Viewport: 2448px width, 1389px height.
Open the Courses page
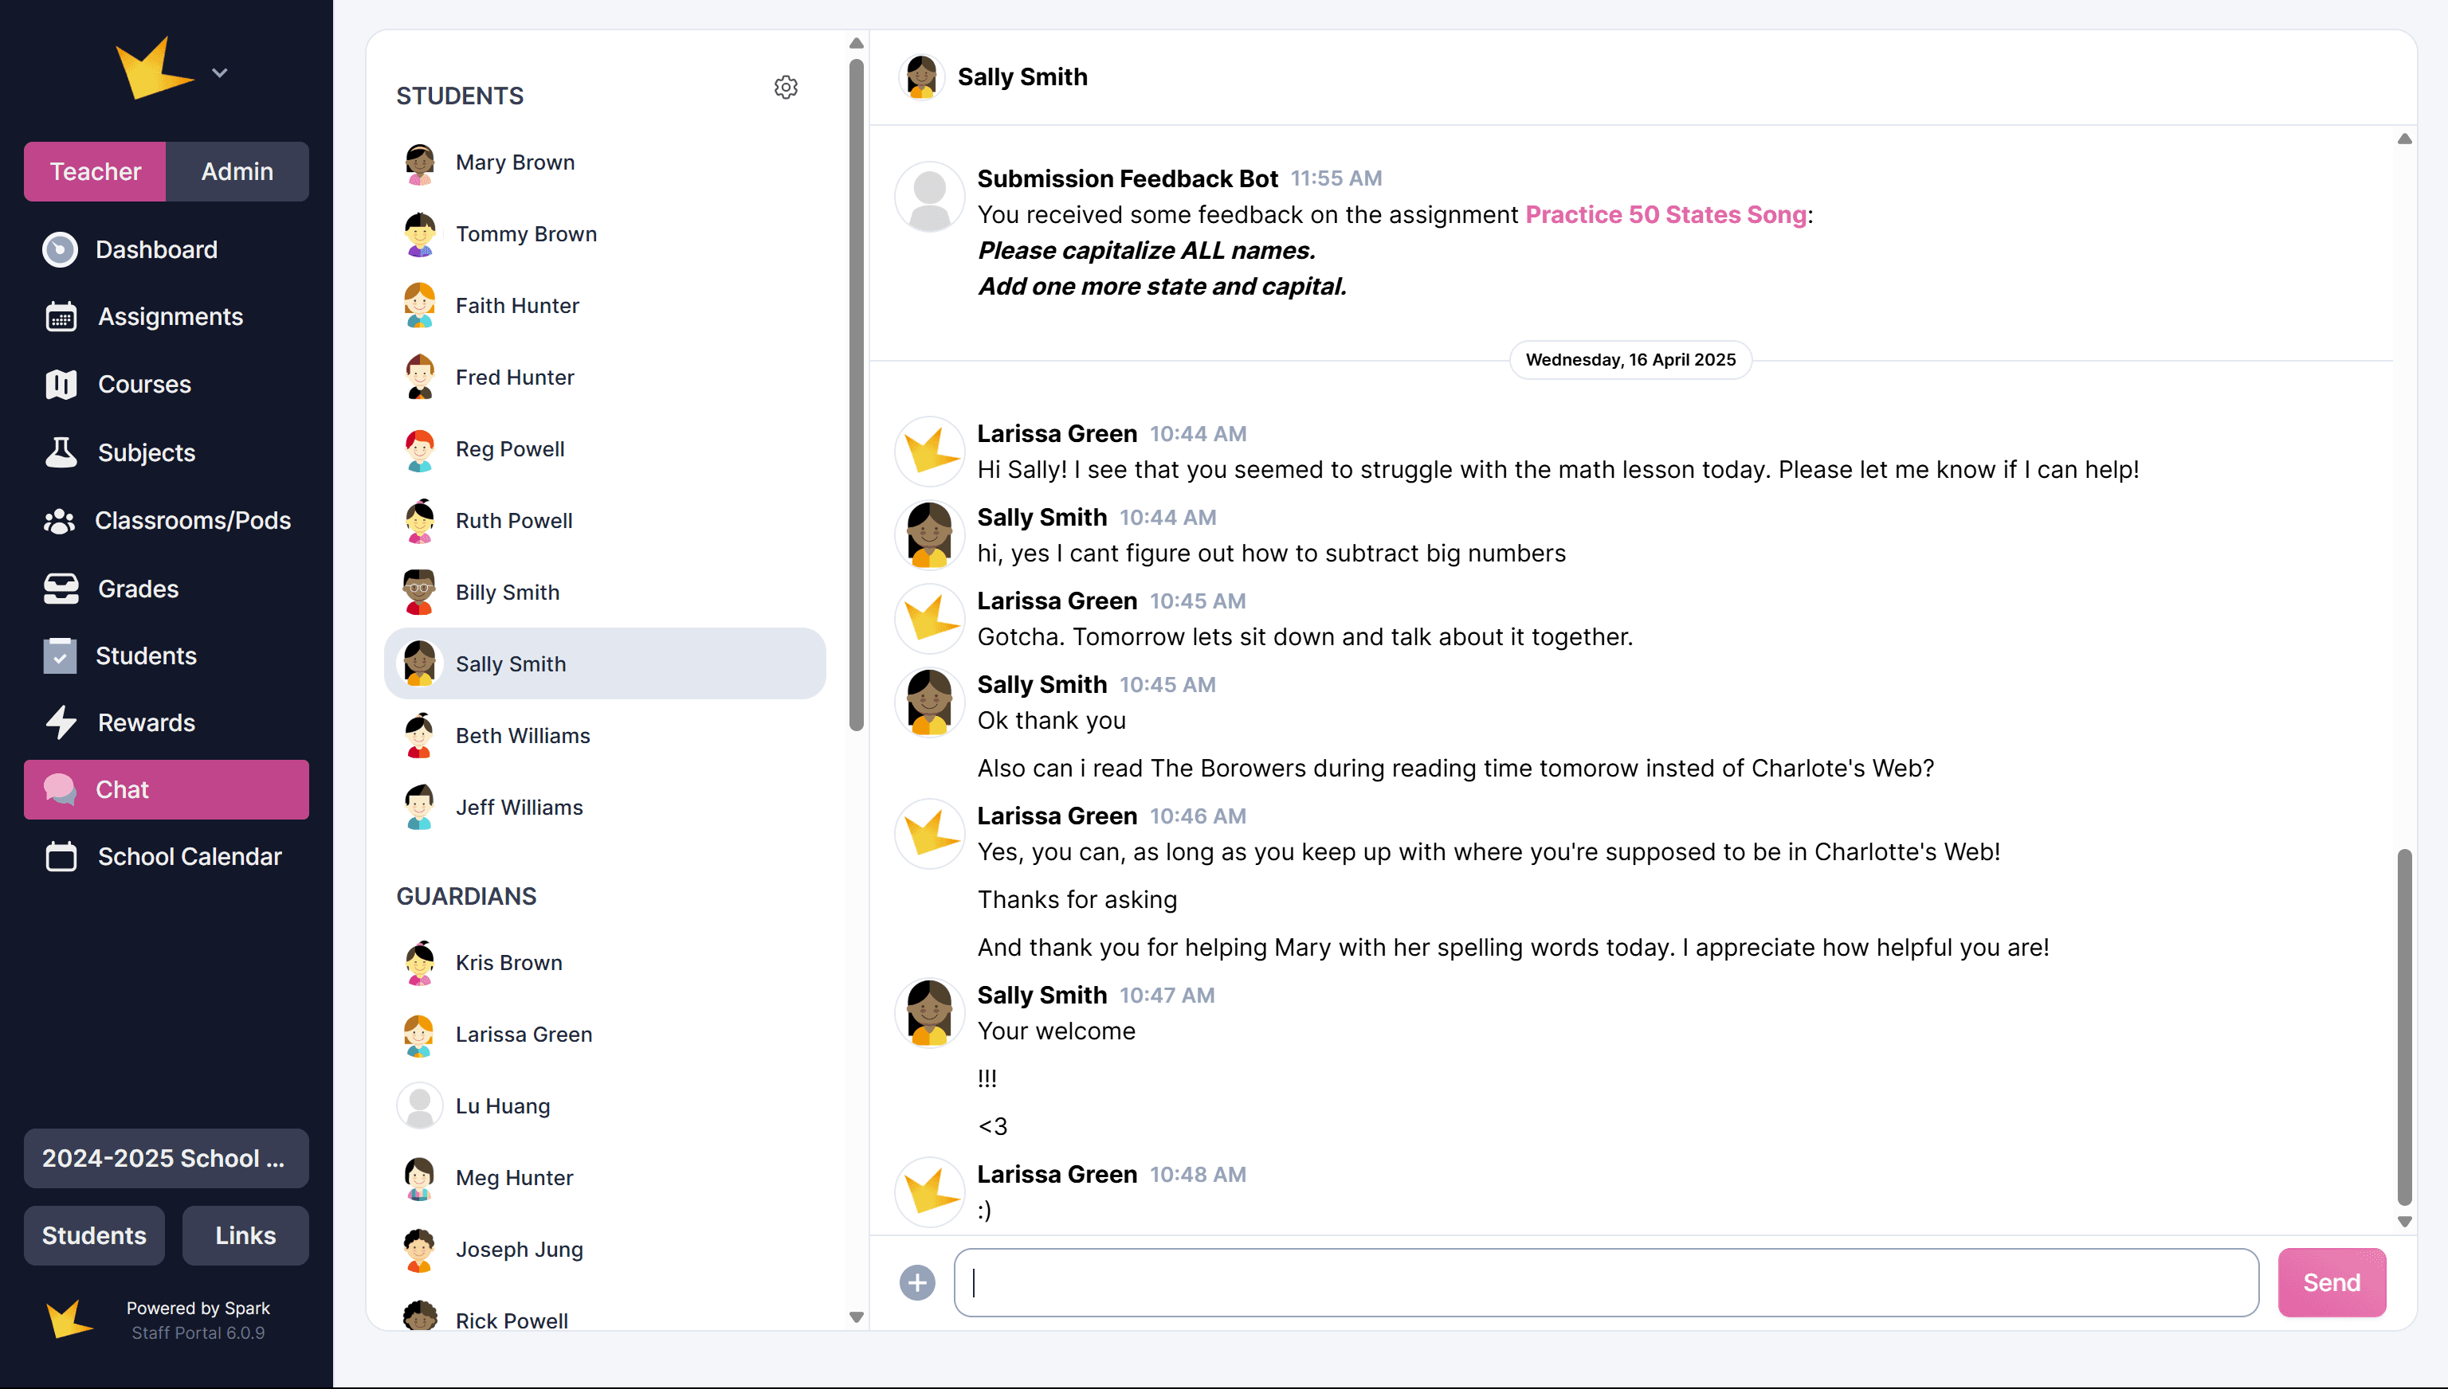(144, 385)
